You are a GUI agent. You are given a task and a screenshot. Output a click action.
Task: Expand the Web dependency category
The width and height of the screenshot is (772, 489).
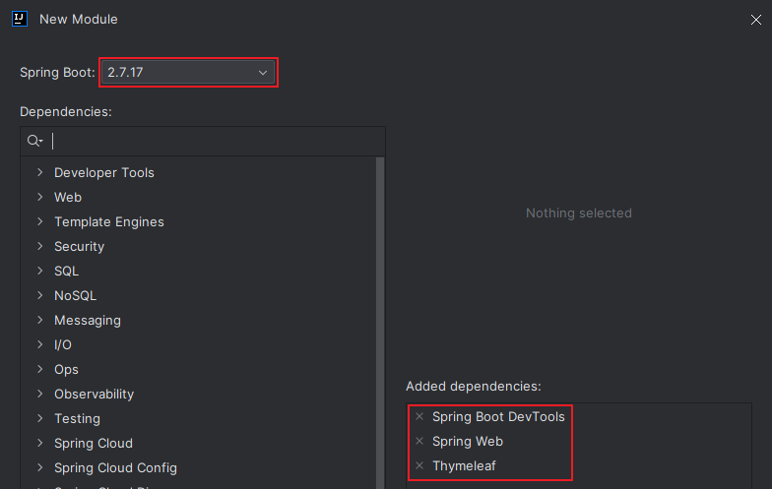(40, 197)
